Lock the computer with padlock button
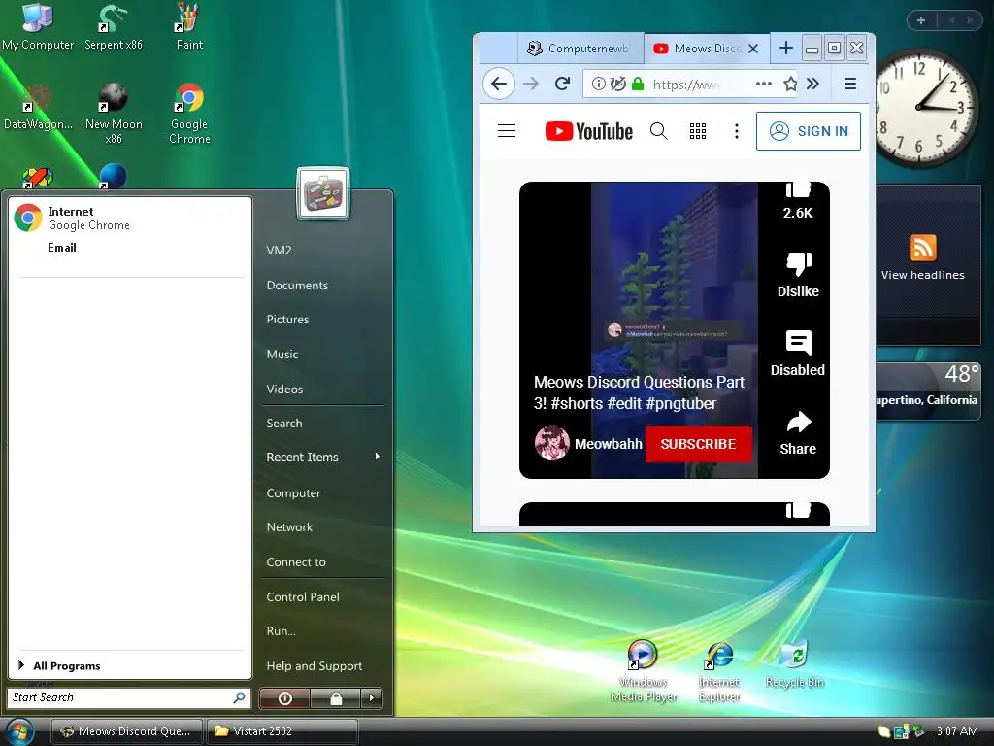 [x=335, y=698]
